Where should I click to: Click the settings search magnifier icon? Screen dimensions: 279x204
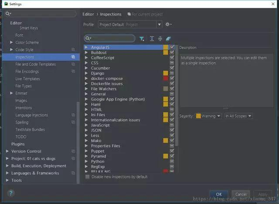pos(8,14)
